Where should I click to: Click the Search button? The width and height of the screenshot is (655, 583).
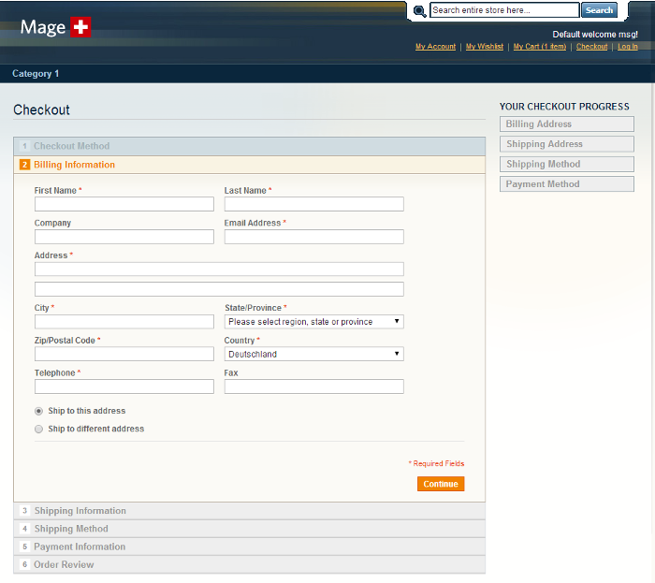tap(599, 10)
